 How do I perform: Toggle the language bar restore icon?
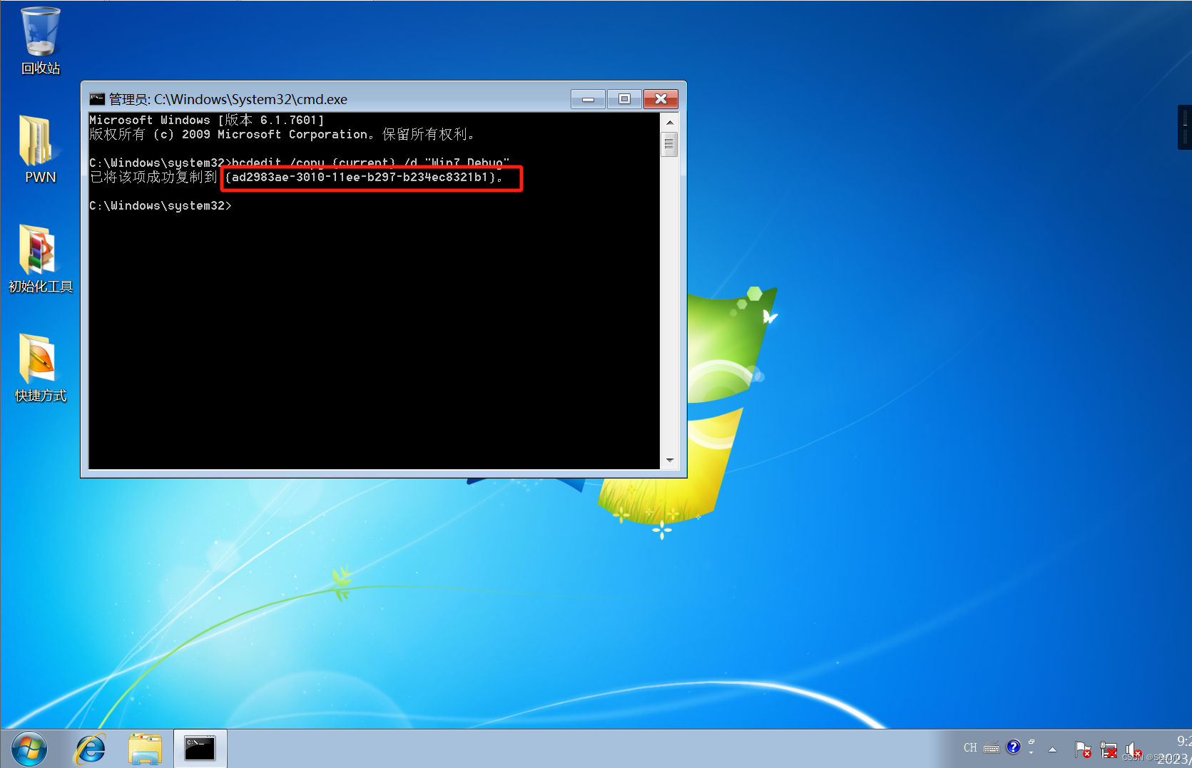(1031, 742)
